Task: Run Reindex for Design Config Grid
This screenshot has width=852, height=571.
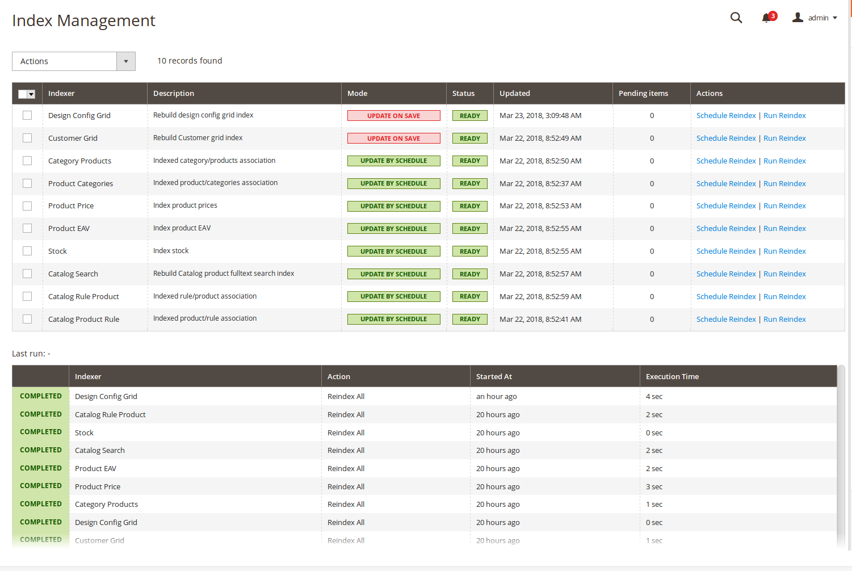Action: point(784,115)
